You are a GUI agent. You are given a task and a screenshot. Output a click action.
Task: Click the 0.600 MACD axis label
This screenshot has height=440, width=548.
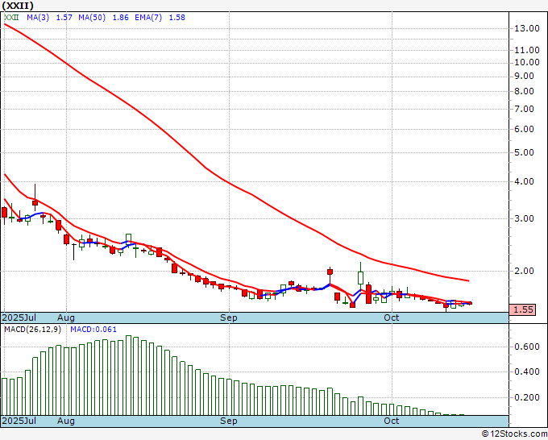pos(527,347)
